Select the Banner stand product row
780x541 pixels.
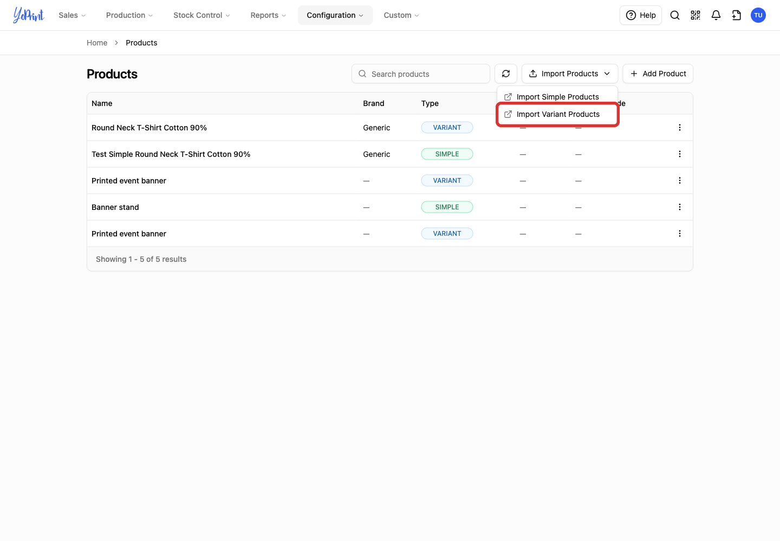pyautogui.click(x=390, y=207)
